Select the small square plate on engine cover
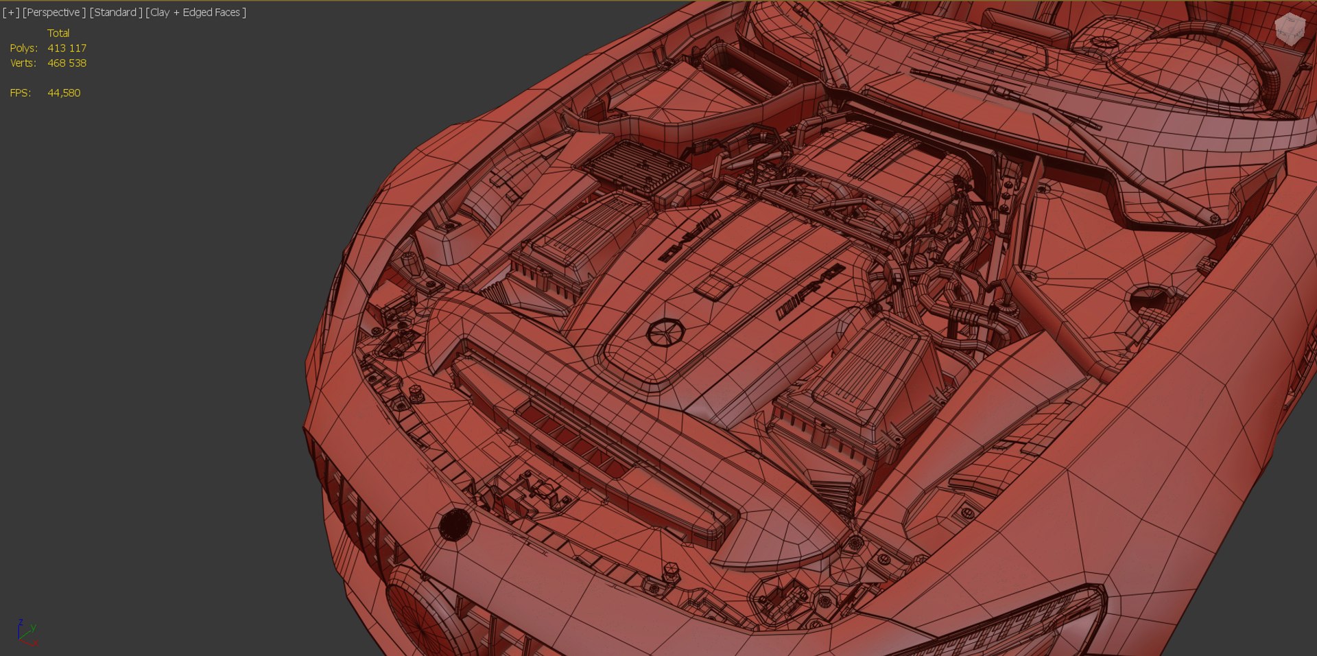The width and height of the screenshot is (1317, 656). point(713,286)
